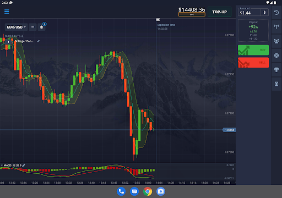Open the target icon in sidebar
282x198 pixels.
coord(276,56)
